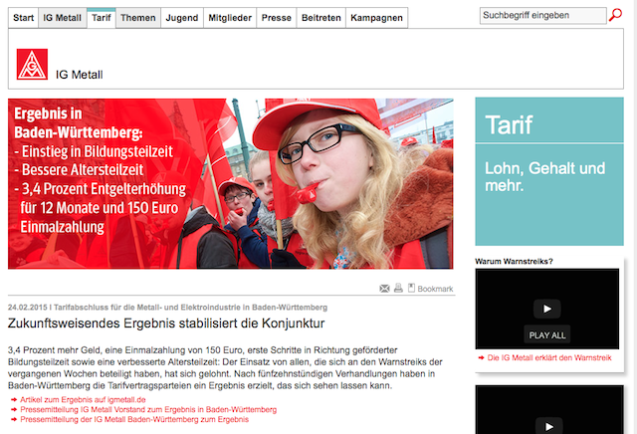Click the Bookmark icon link

pyautogui.click(x=431, y=288)
